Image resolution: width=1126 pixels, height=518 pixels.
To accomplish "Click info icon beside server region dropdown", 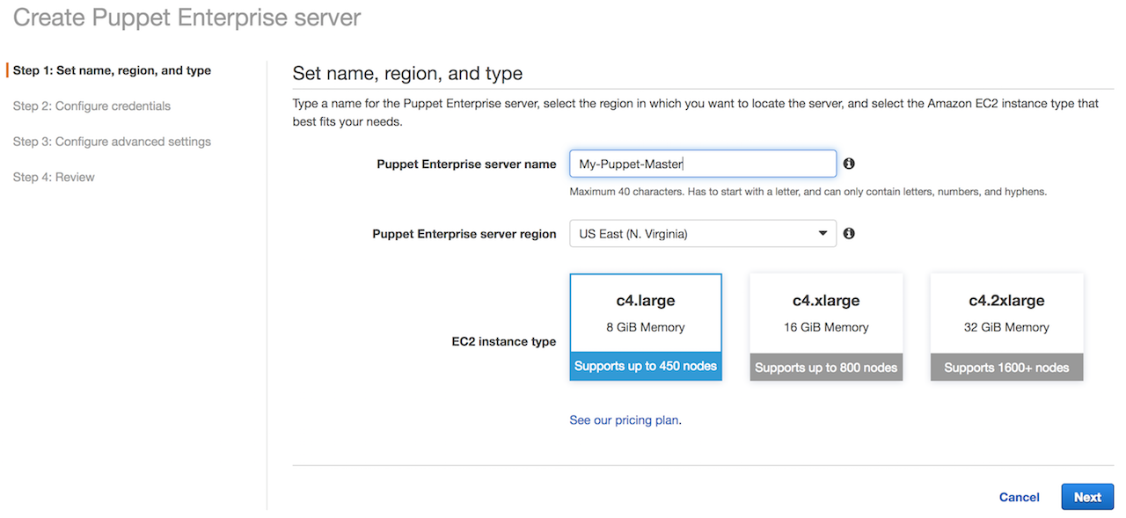I will [849, 234].
